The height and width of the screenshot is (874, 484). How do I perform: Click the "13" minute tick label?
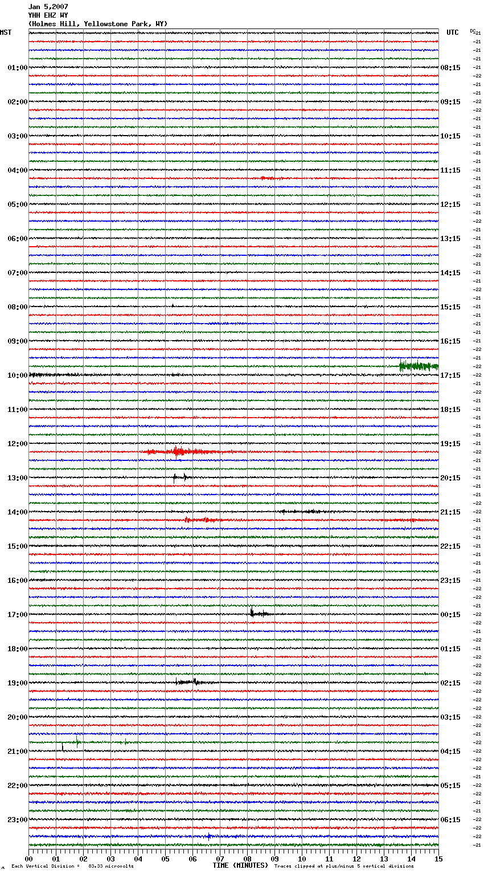(384, 859)
